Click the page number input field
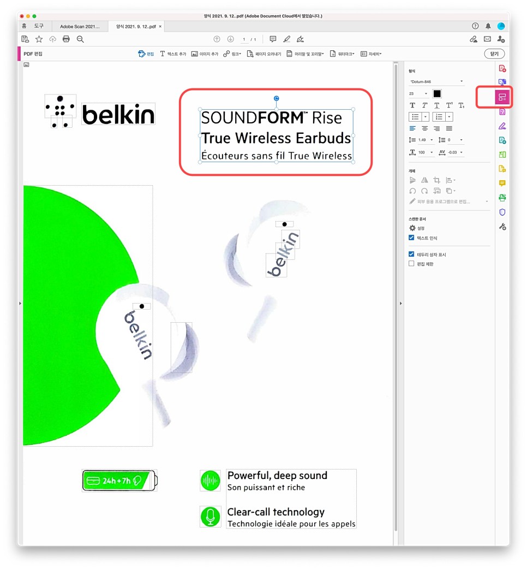This screenshot has height=569, width=527. (x=244, y=39)
